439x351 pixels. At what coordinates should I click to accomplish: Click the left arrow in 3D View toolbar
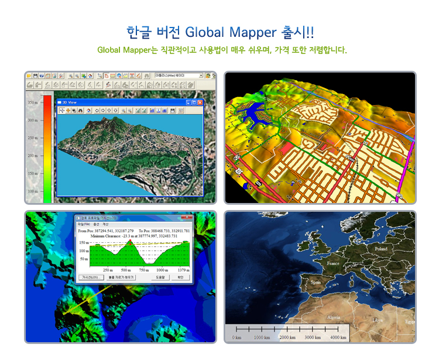(97, 111)
